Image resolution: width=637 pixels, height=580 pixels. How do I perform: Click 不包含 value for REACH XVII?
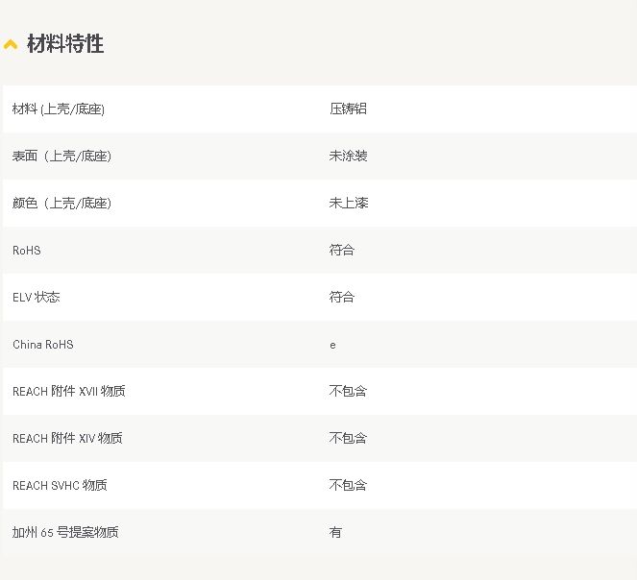(x=348, y=392)
